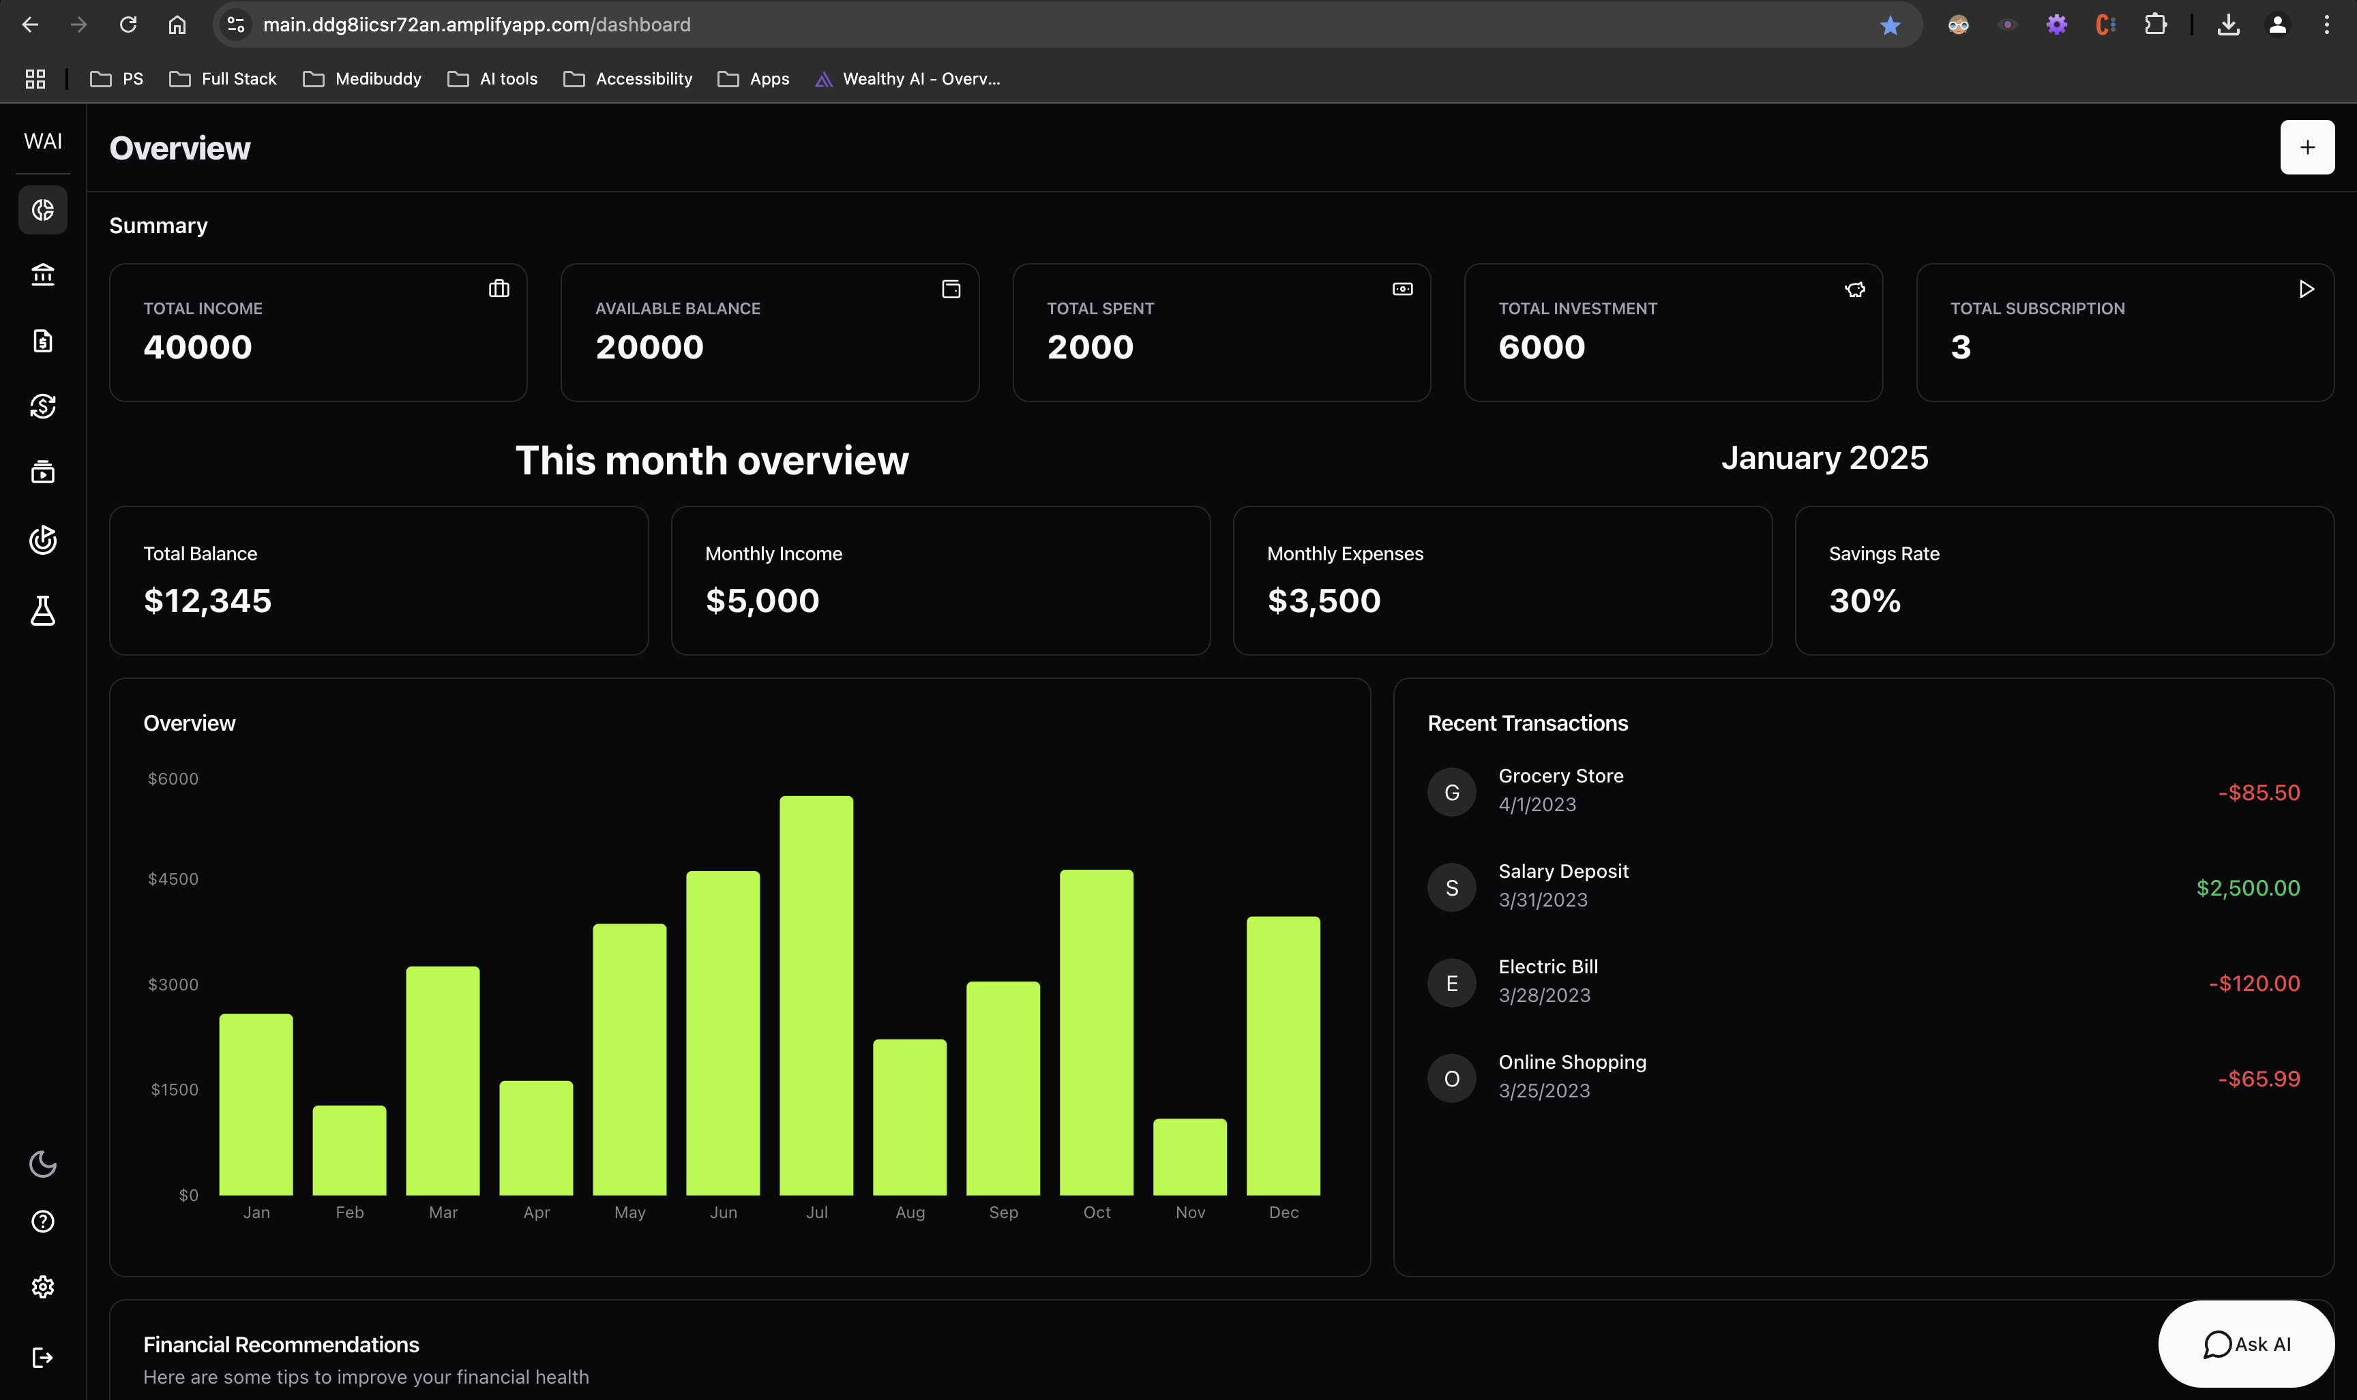Click the bookmark star in address bar
This screenshot has height=1400, width=2357.
pos(1889,25)
